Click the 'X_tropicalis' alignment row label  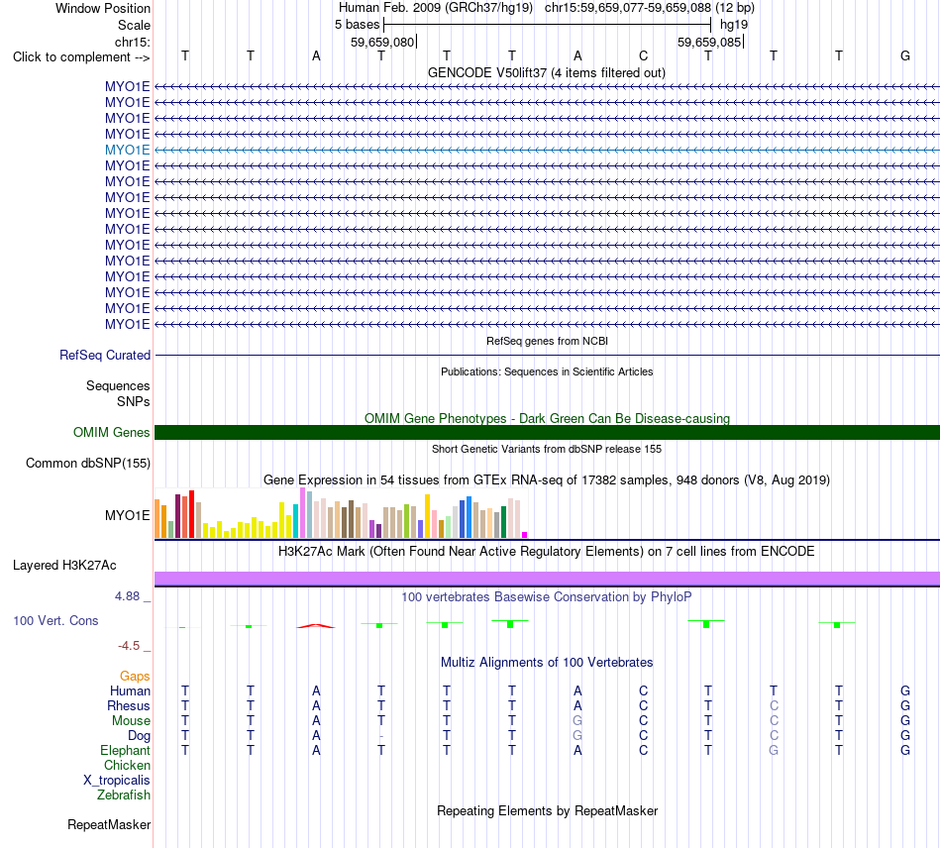pos(117,781)
